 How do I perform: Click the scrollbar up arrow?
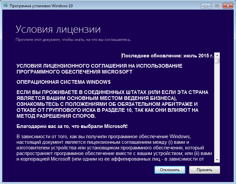click(217, 55)
